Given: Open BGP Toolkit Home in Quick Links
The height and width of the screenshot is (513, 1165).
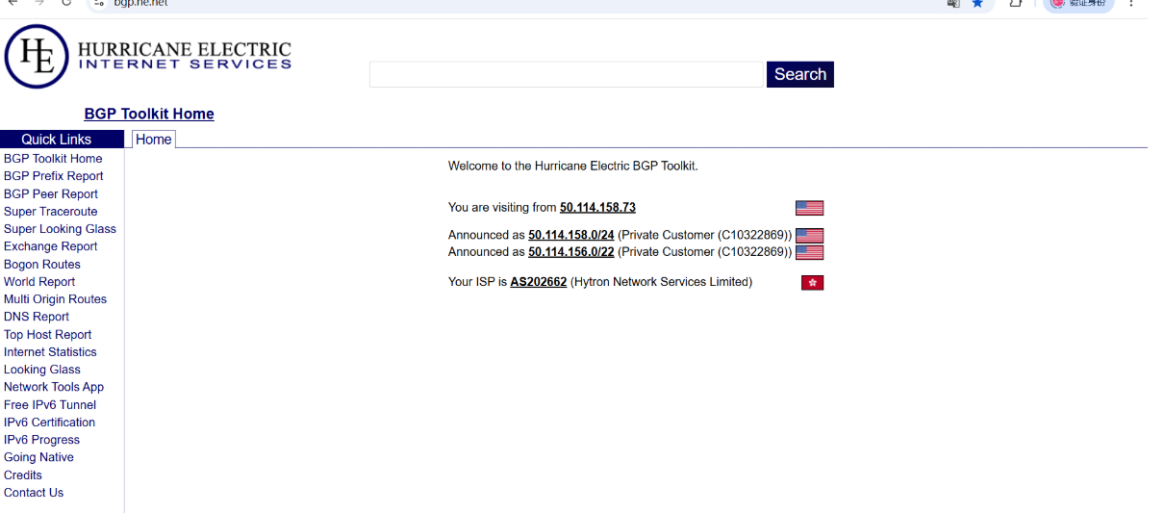Looking at the screenshot, I should (53, 159).
